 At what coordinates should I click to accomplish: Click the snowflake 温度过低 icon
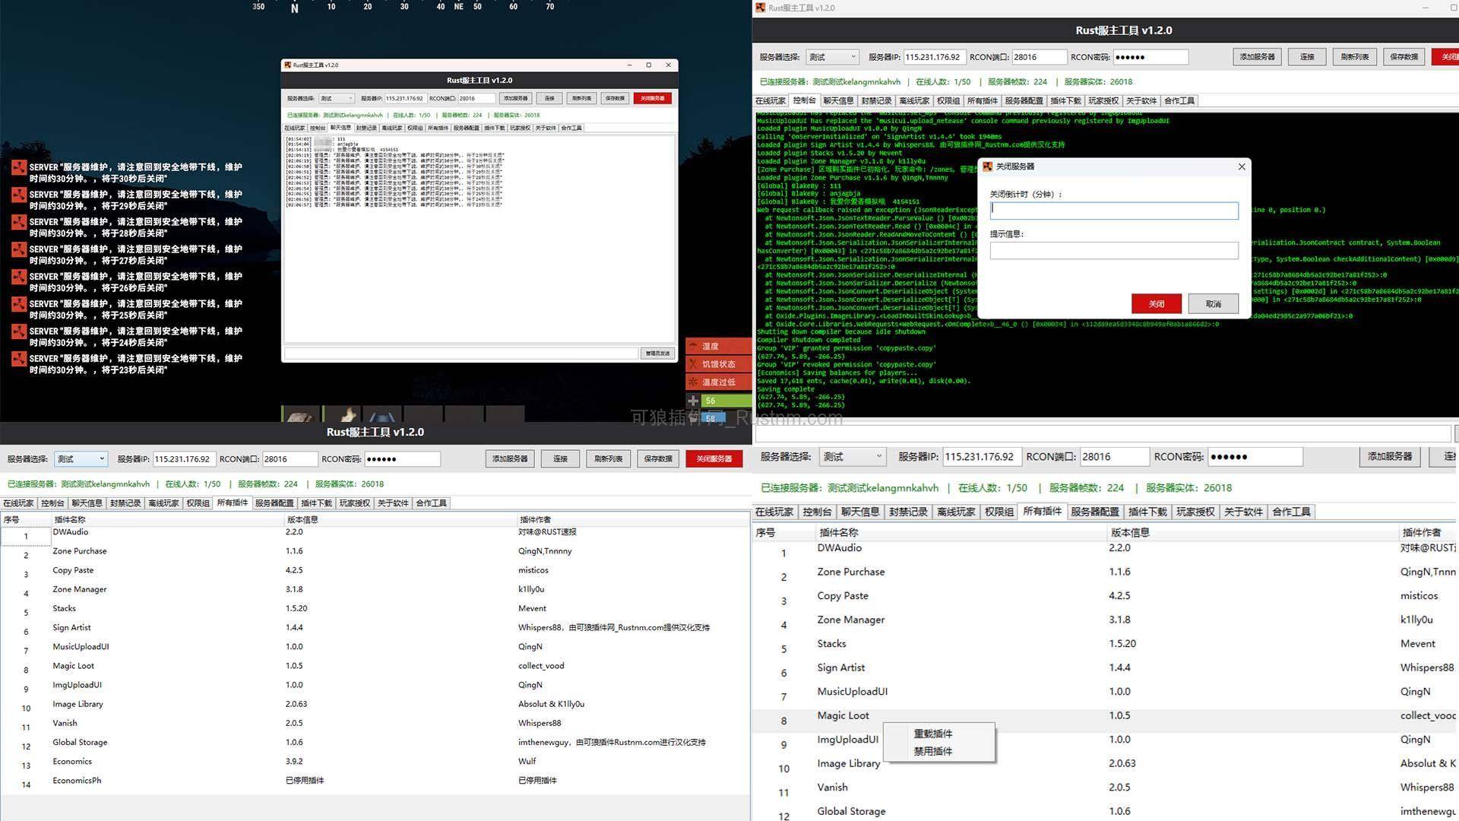pyautogui.click(x=694, y=382)
